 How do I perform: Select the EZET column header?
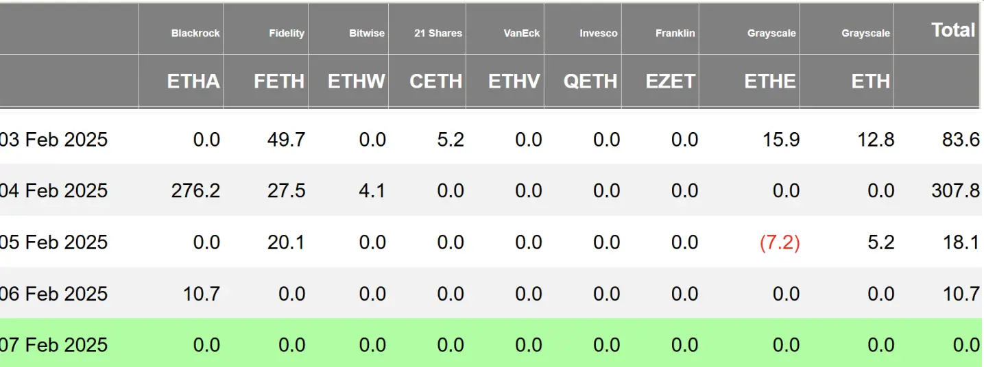coord(670,81)
